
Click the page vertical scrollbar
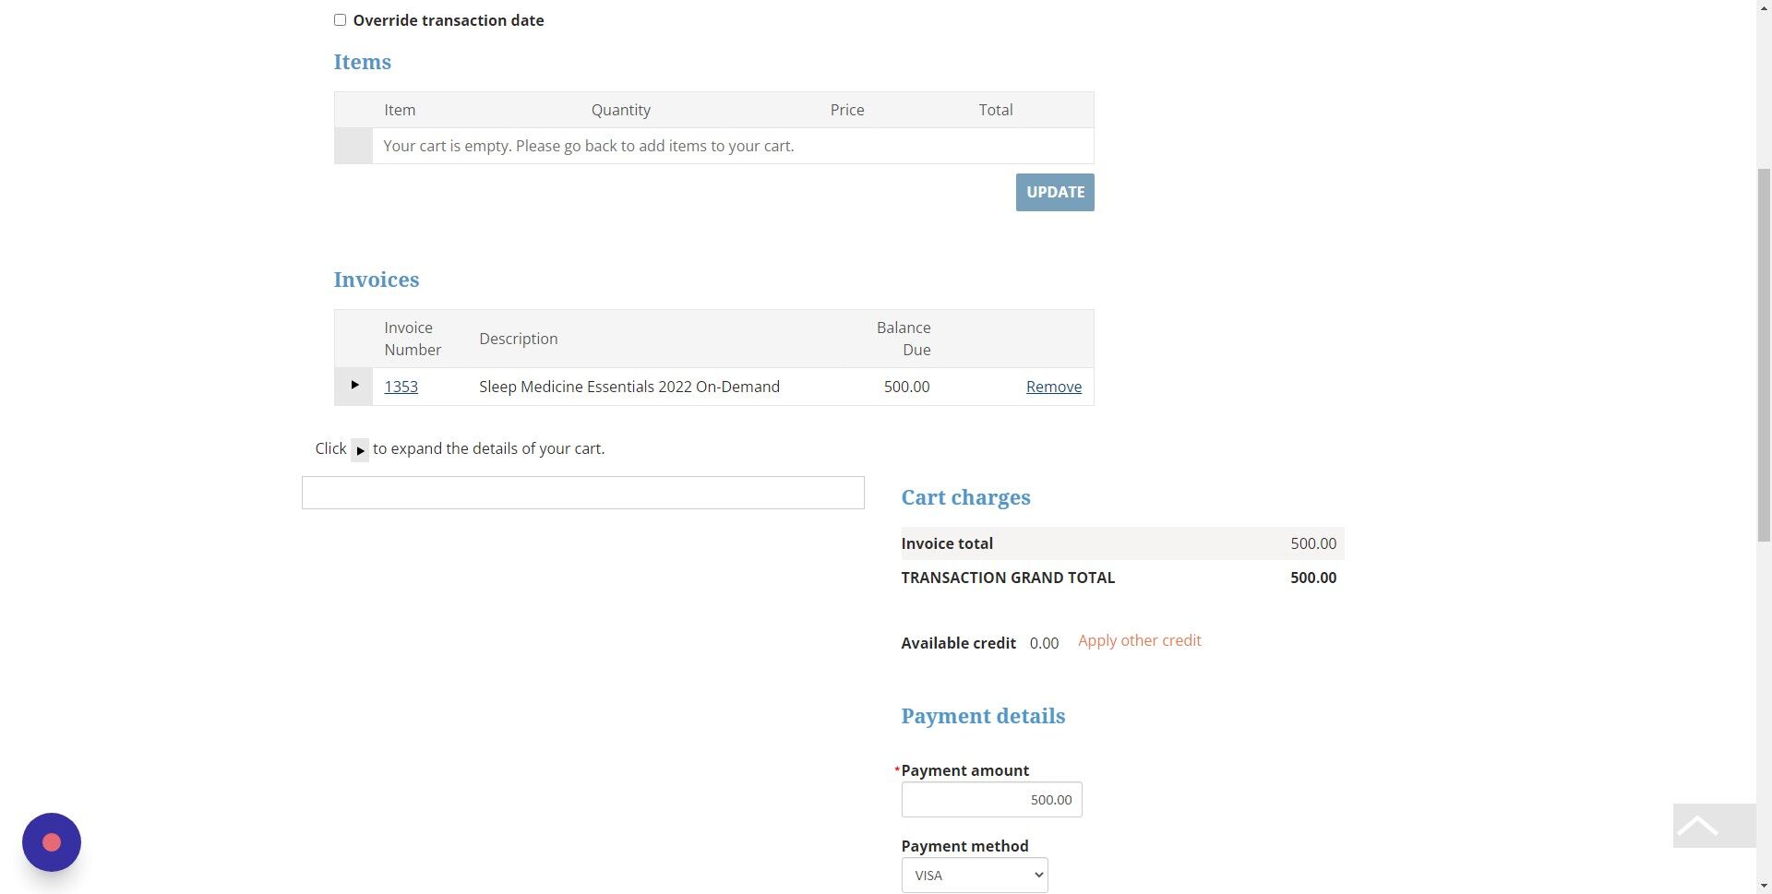click(1764, 355)
